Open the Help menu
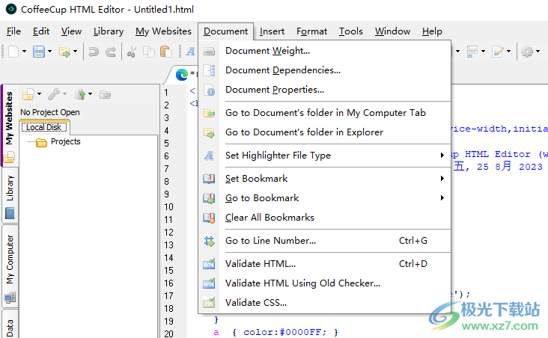 pyautogui.click(x=432, y=31)
